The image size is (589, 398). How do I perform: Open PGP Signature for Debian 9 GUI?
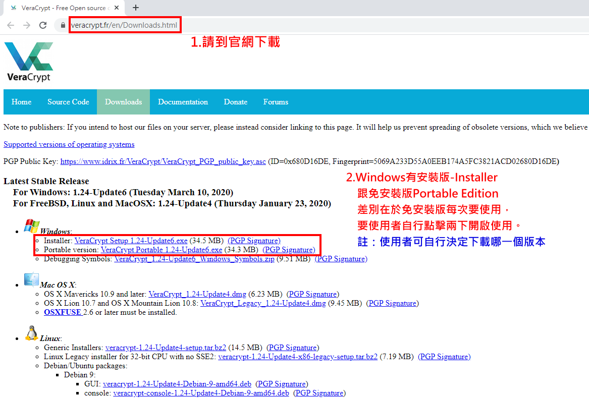tap(282, 384)
